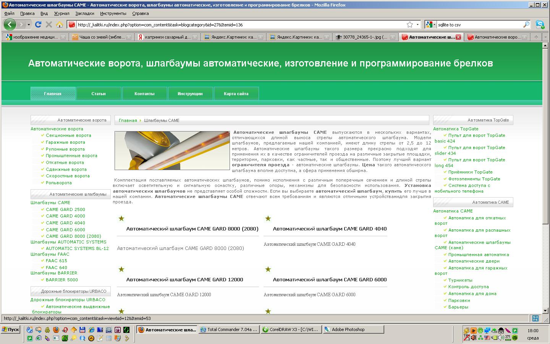The image size is (550, 344).
Task: Click the star next to CAME GARD 6000 article
Action: 268,269
